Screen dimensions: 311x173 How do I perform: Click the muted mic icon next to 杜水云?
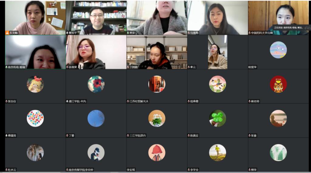pyautogui.click(x=7, y=170)
